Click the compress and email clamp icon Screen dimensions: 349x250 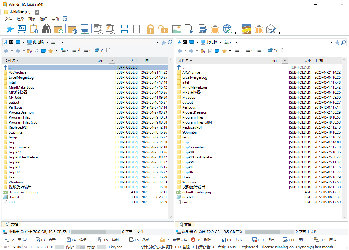click(x=98, y=29)
